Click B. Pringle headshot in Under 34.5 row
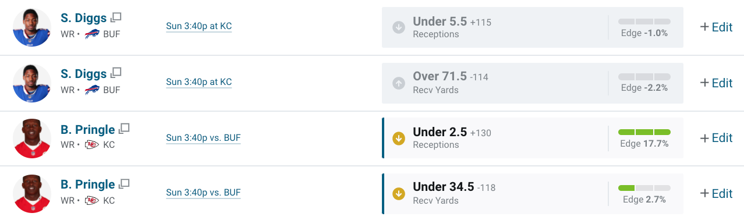The height and width of the screenshot is (220, 744). click(x=32, y=194)
